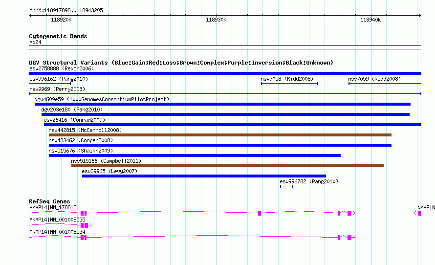Click the esv26416 (Conrad2009) blue bar
The width and height of the screenshot is (435, 265).
tap(233, 125)
